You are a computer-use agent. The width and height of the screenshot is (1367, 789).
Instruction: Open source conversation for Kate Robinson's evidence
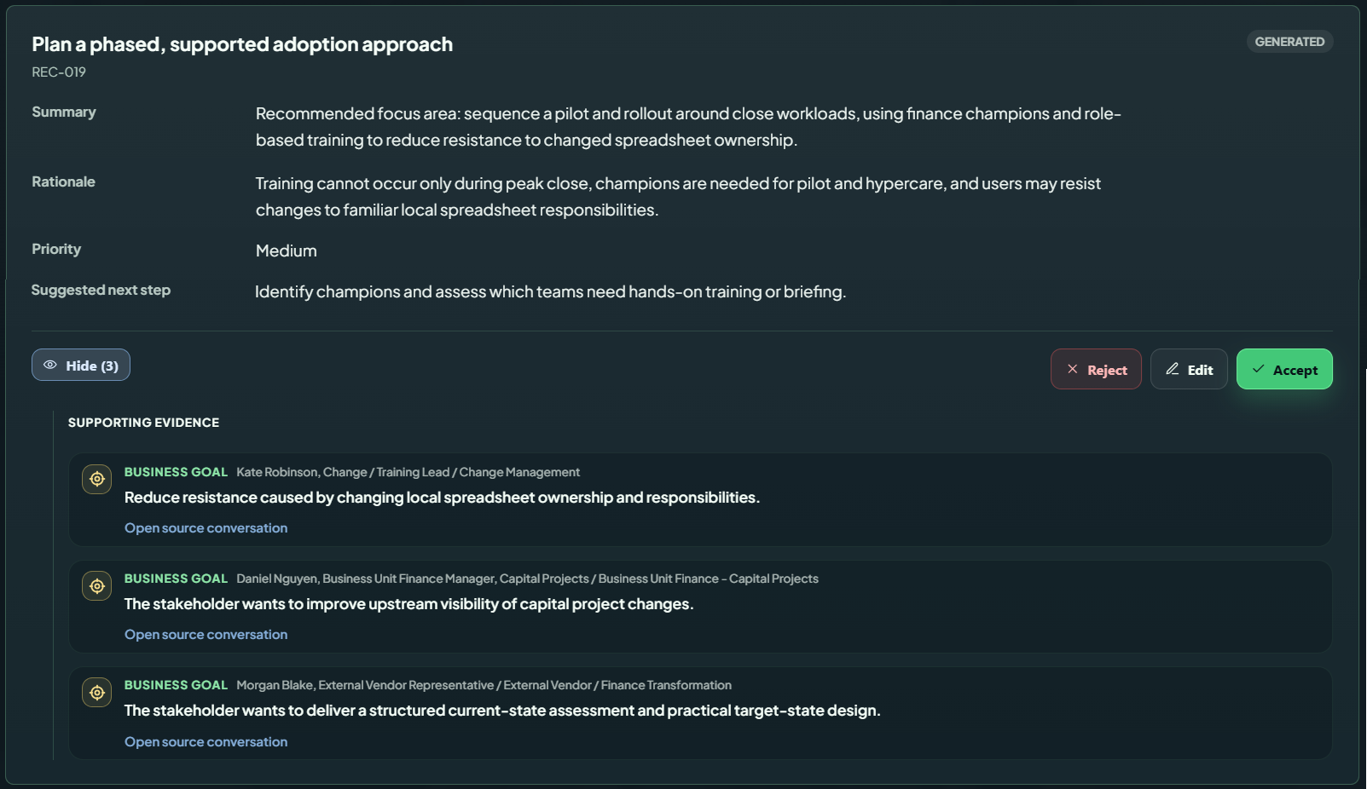[x=206, y=528]
